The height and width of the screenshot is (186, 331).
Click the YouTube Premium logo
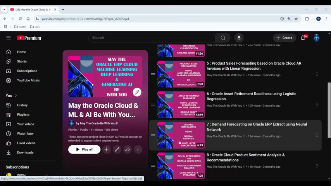[29, 38]
